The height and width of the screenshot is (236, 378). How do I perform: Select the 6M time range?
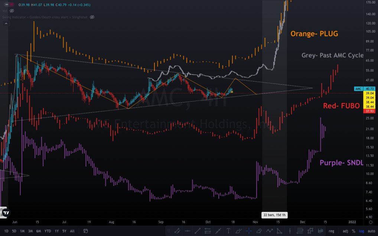[39, 231]
